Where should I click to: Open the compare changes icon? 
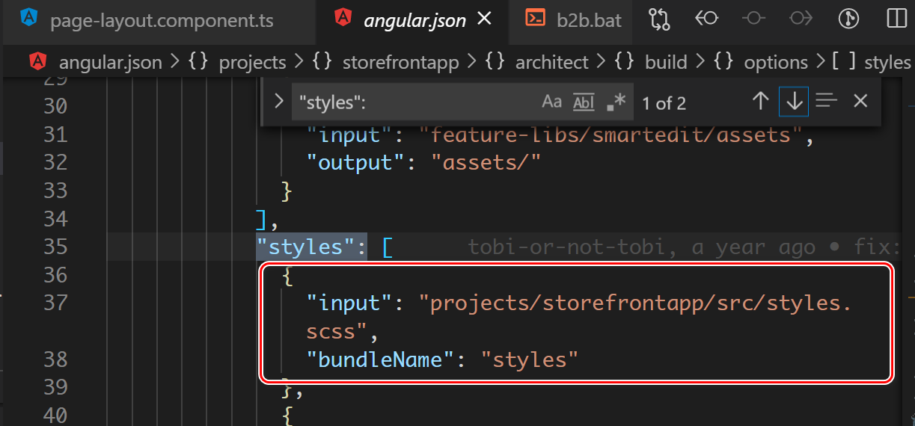pos(659,19)
